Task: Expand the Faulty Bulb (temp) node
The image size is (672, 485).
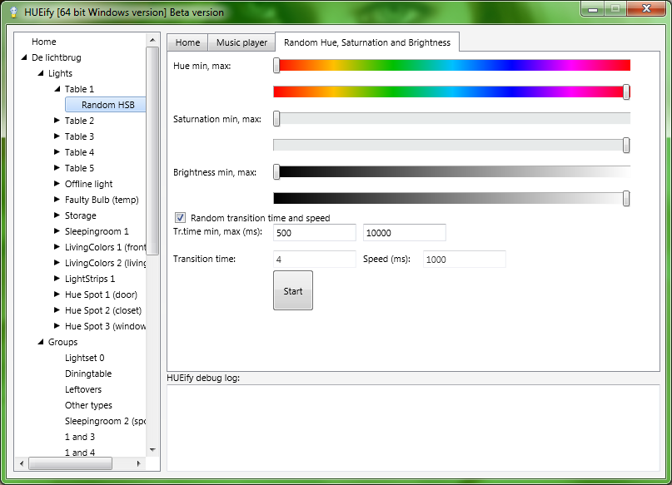Action: [x=57, y=200]
